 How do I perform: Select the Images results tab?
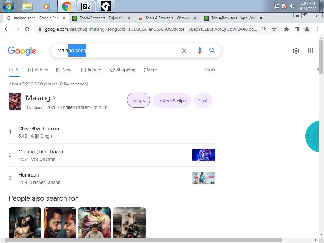coord(92,70)
